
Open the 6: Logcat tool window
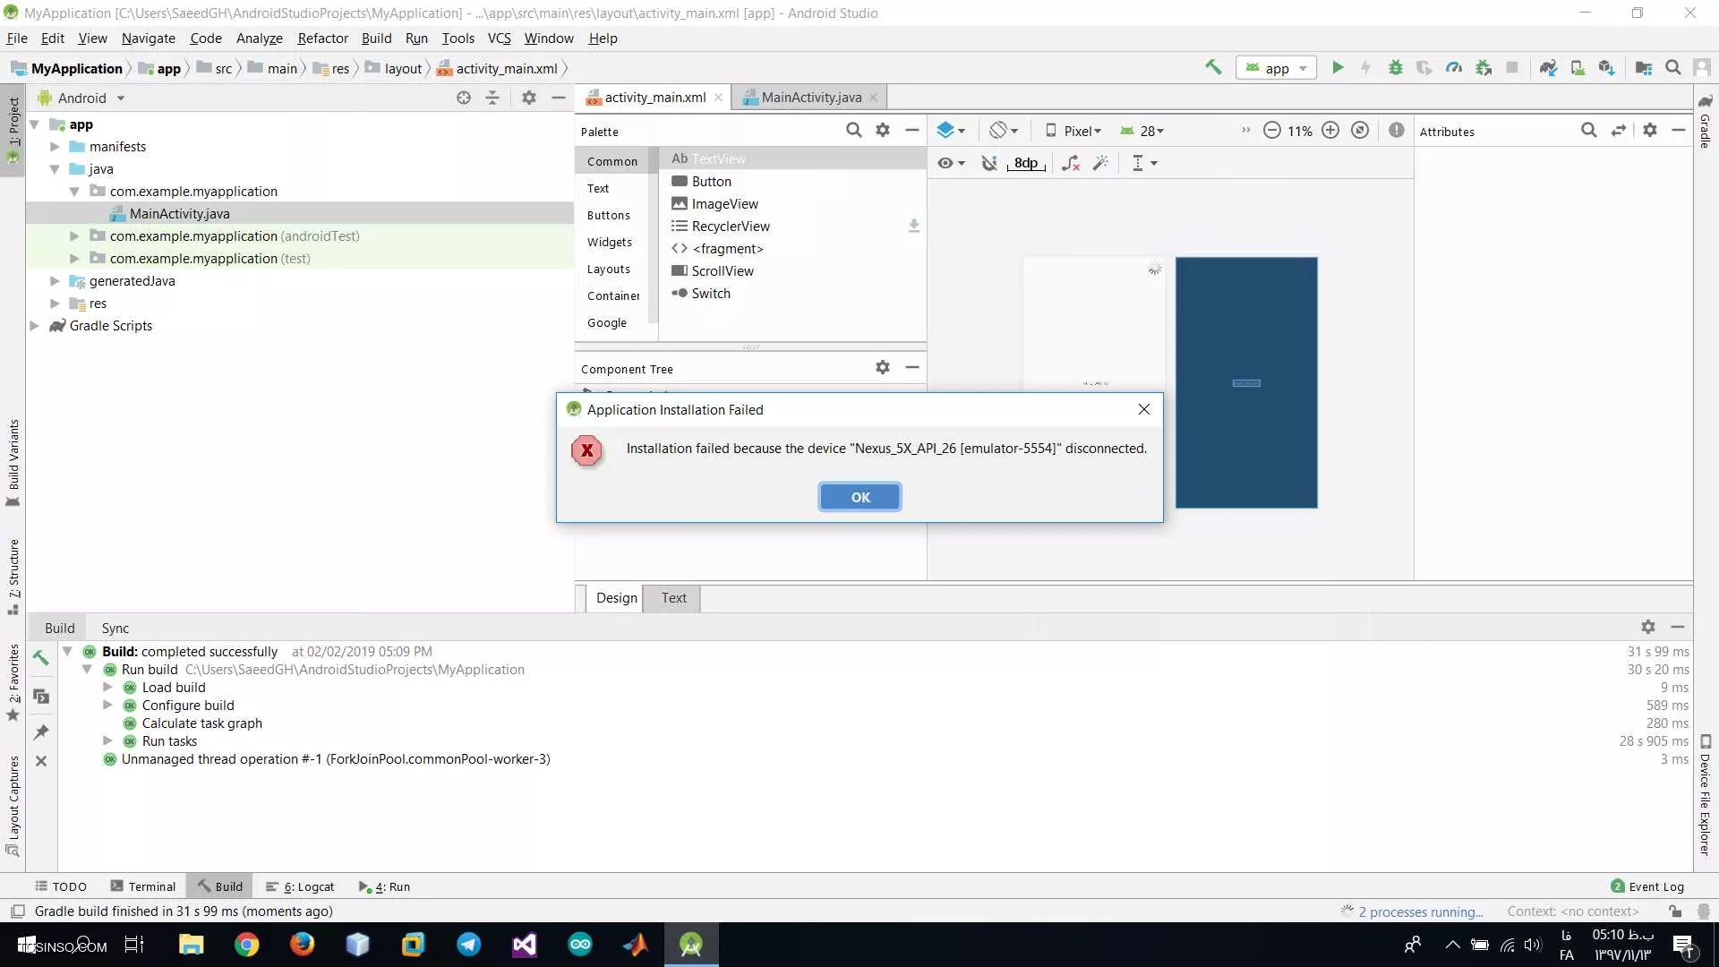click(300, 886)
